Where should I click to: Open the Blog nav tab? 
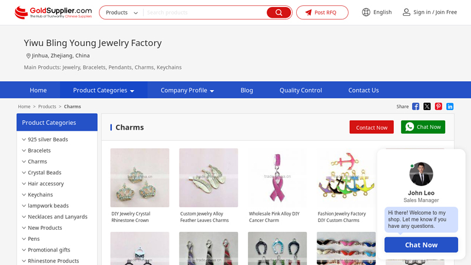(247, 90)
